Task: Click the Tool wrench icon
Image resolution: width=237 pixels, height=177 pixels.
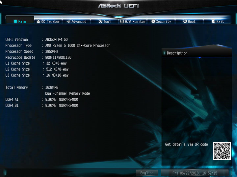Action: [100, 22]
